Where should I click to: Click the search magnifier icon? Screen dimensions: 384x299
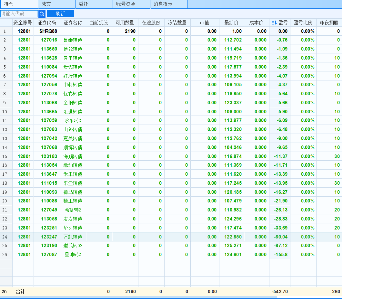42,14
